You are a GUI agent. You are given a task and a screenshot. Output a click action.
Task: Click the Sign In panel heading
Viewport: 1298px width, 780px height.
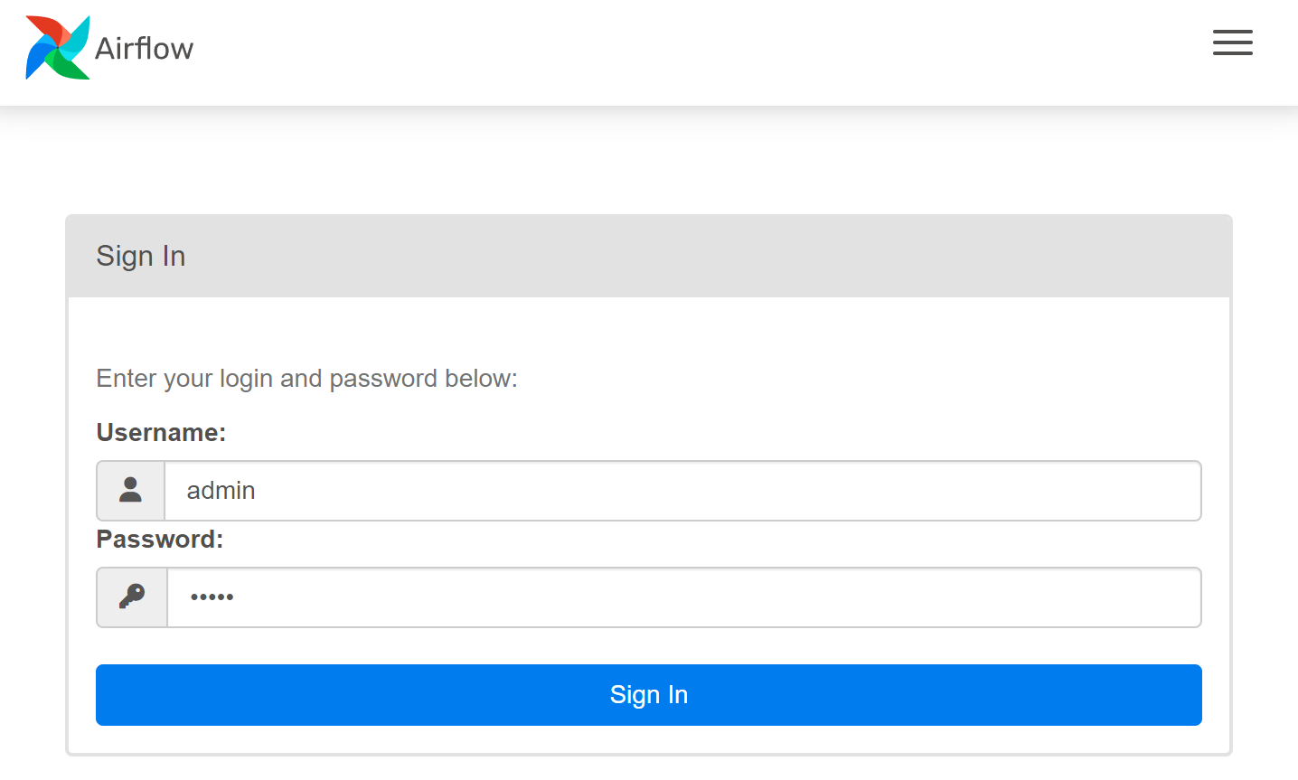141,257
